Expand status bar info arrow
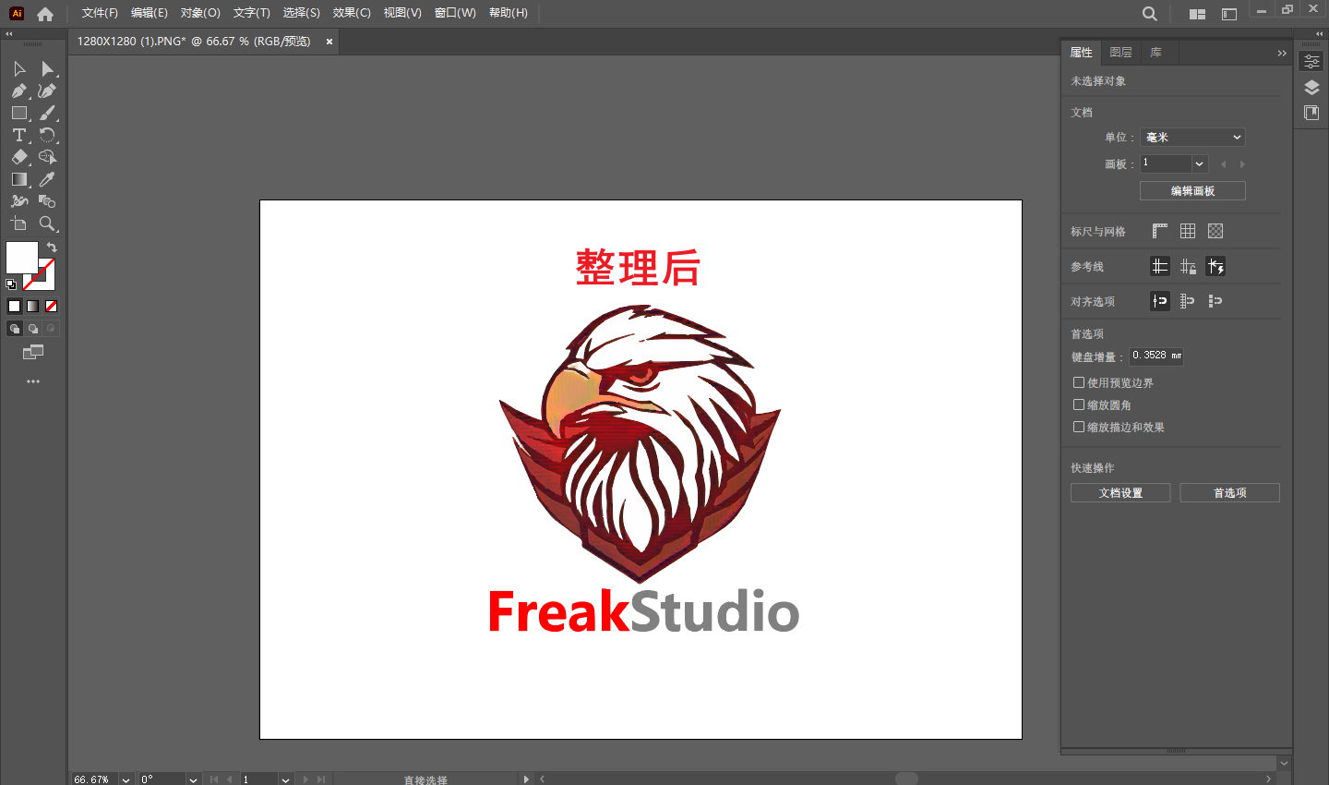Image resolution: width=1329 pixels, height=785 pixels. coord(526,779)
